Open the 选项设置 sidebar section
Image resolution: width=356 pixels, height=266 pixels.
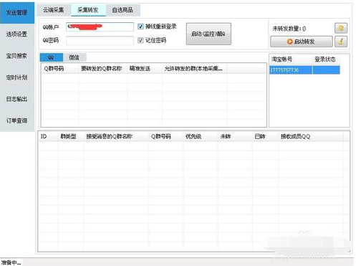coord(16,34)
